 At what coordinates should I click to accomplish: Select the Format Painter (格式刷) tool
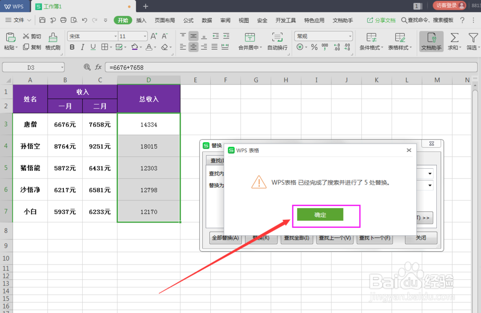click(53, 41)
